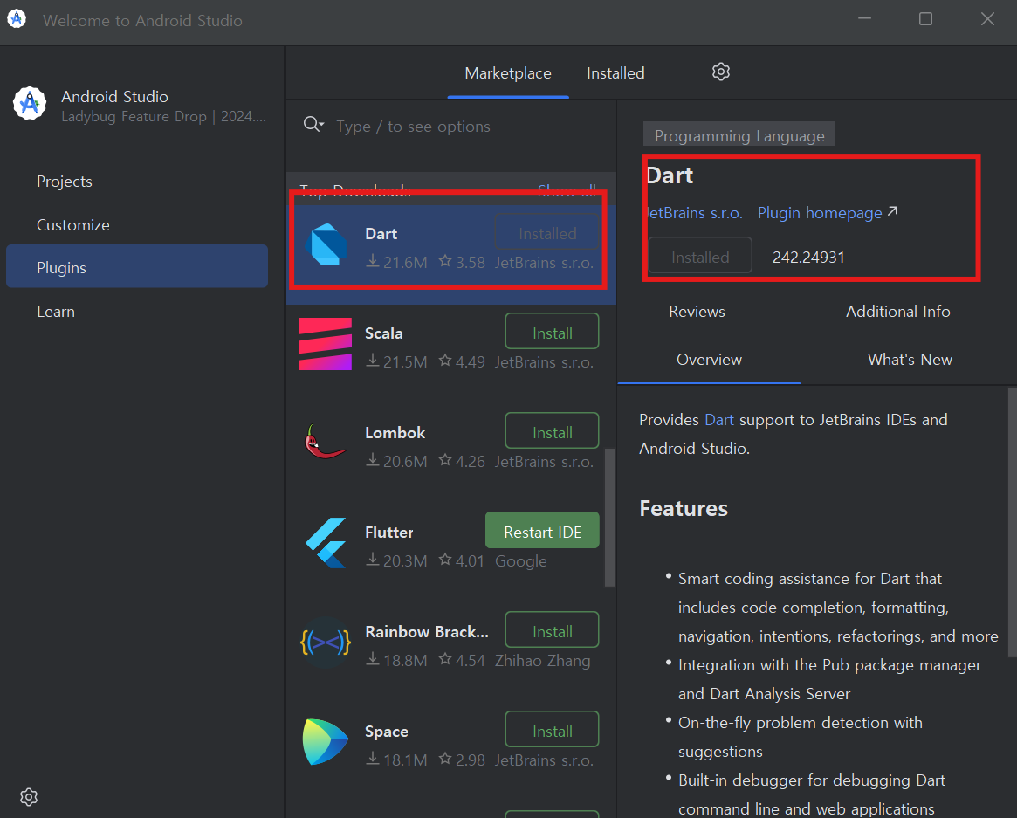
Task: Click the Programming Language tag
Action: 739,135
